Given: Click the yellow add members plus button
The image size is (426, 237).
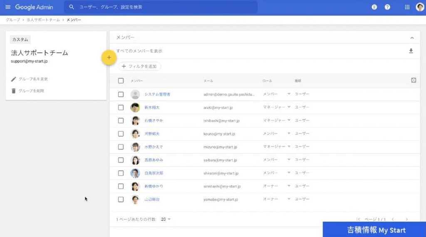Looking at the screenshot, I should 109,57.
